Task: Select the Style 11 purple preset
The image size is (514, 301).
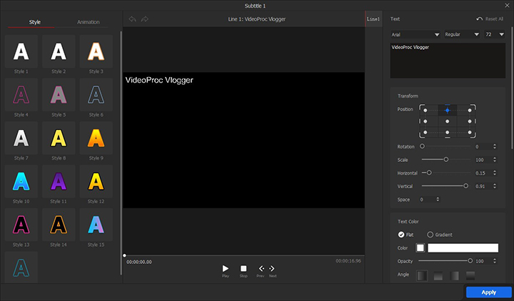Action: (x=59, y=181)
